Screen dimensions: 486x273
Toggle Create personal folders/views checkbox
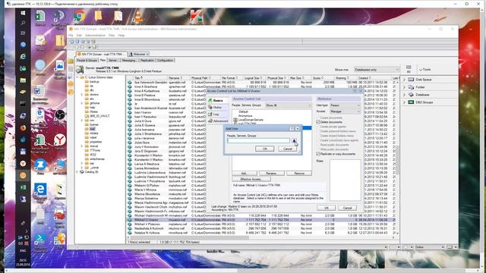(x=318, y=131)
